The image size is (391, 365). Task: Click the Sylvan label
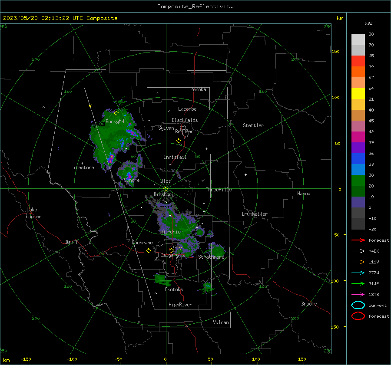pos(166,128)
